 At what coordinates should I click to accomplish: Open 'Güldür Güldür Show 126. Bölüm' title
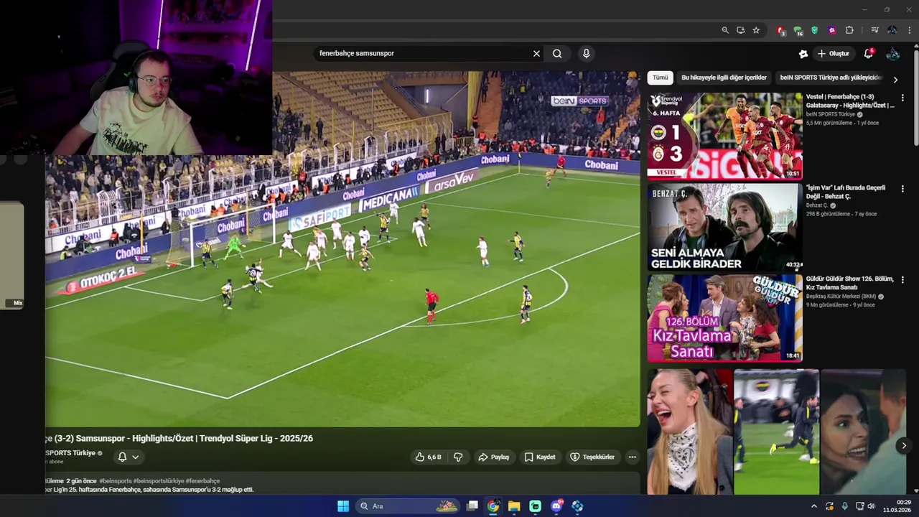tap(850, 283)
